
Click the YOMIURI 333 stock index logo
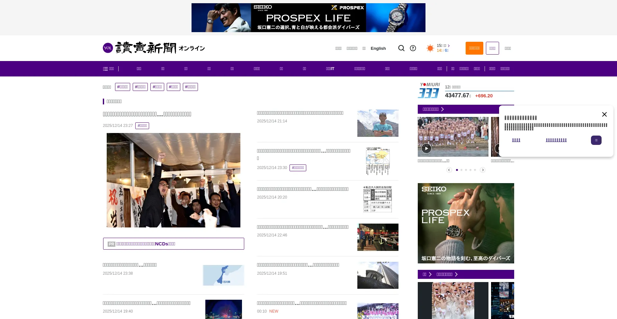coord(429,91)
